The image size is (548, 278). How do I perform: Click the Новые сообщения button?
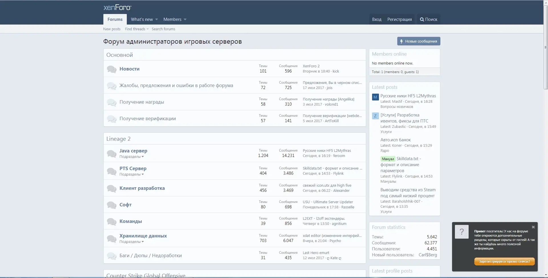419,41
